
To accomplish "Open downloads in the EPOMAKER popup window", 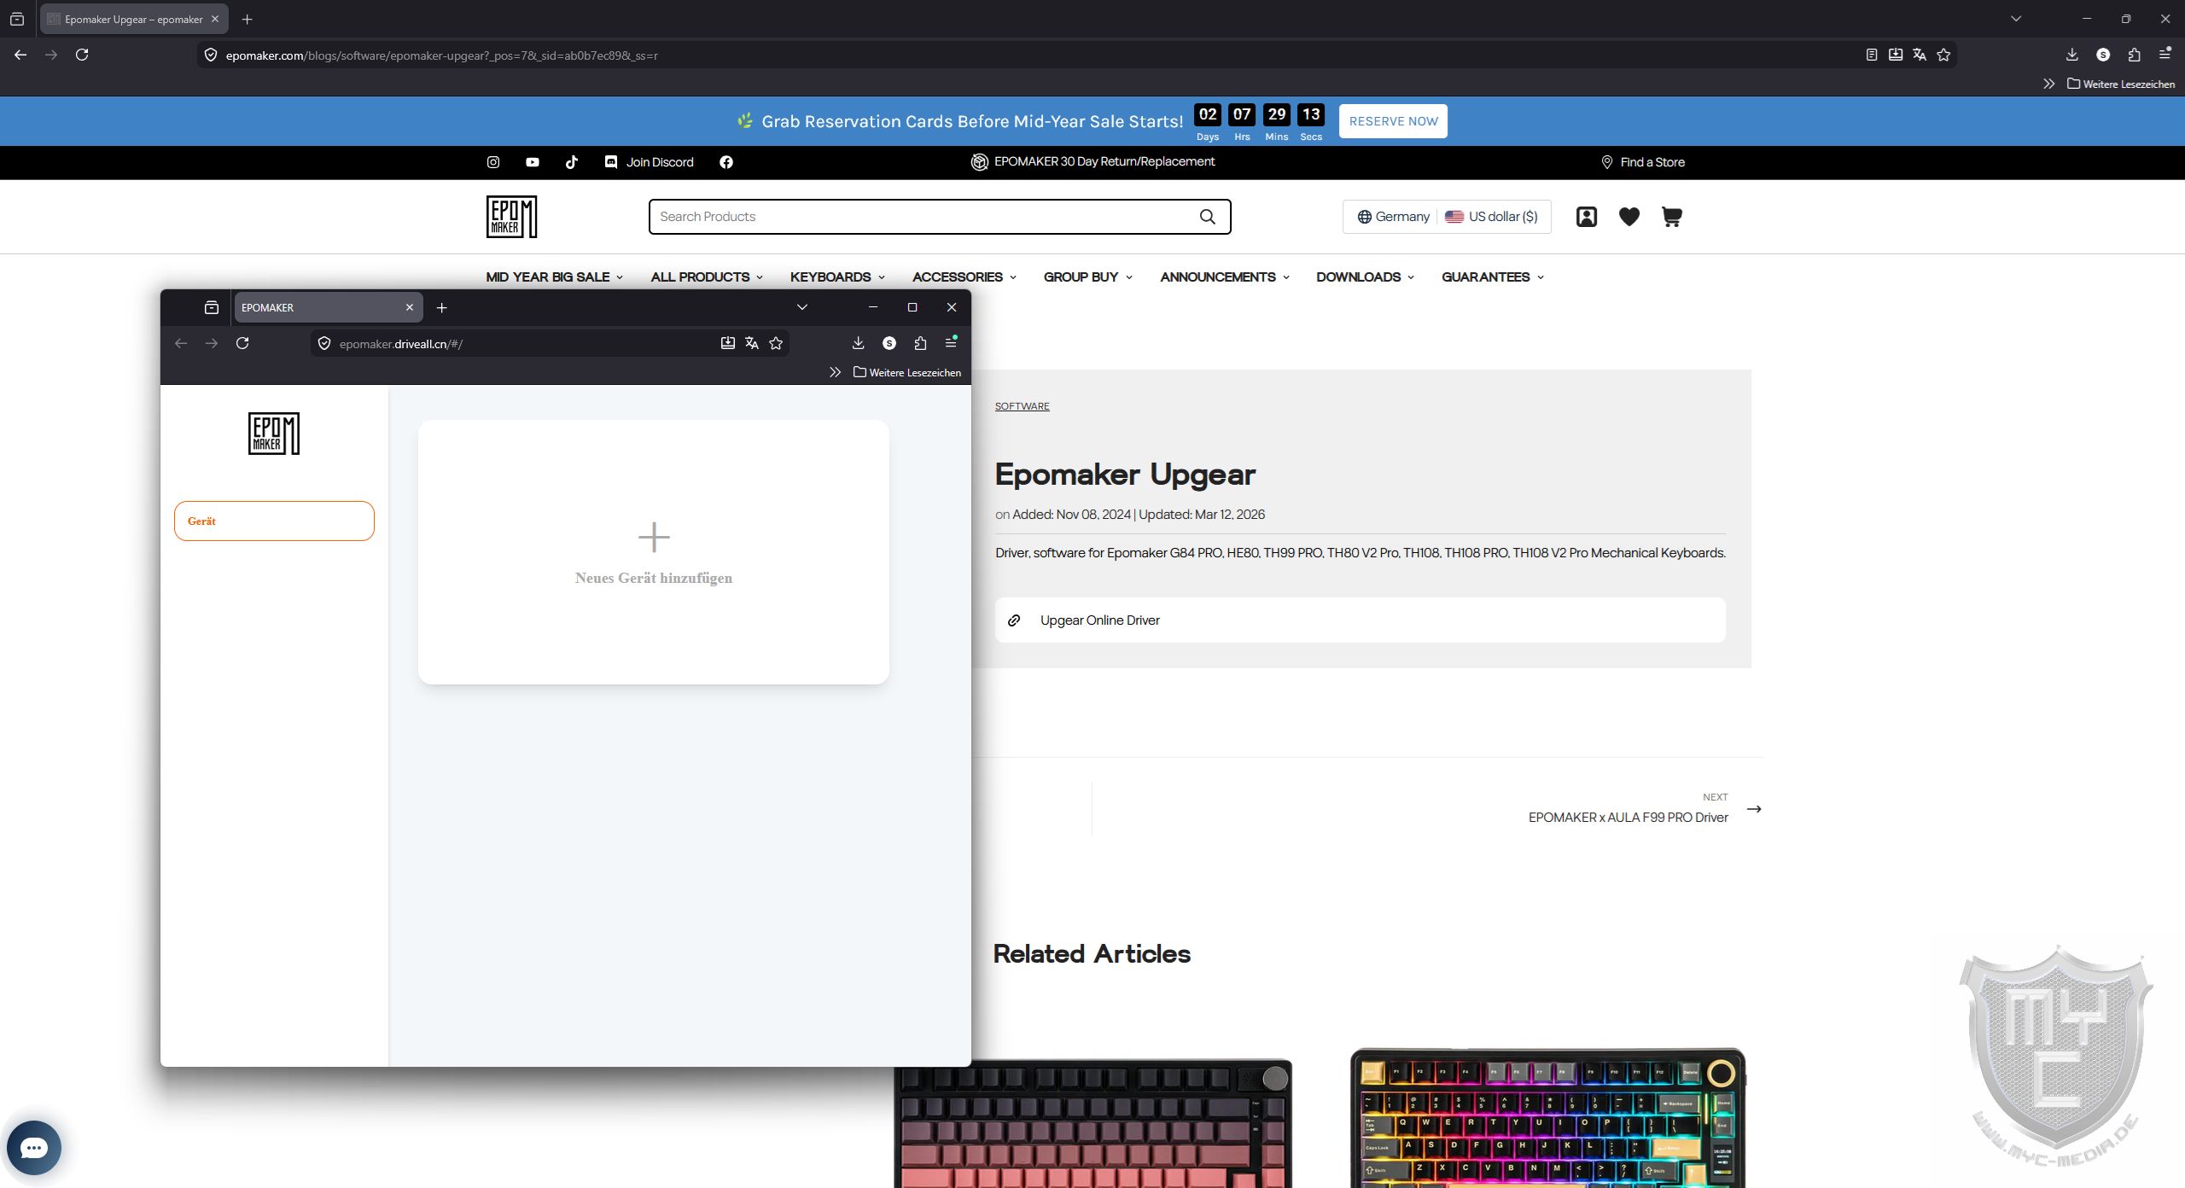I will pyautogui.click(x=859, y=343).
